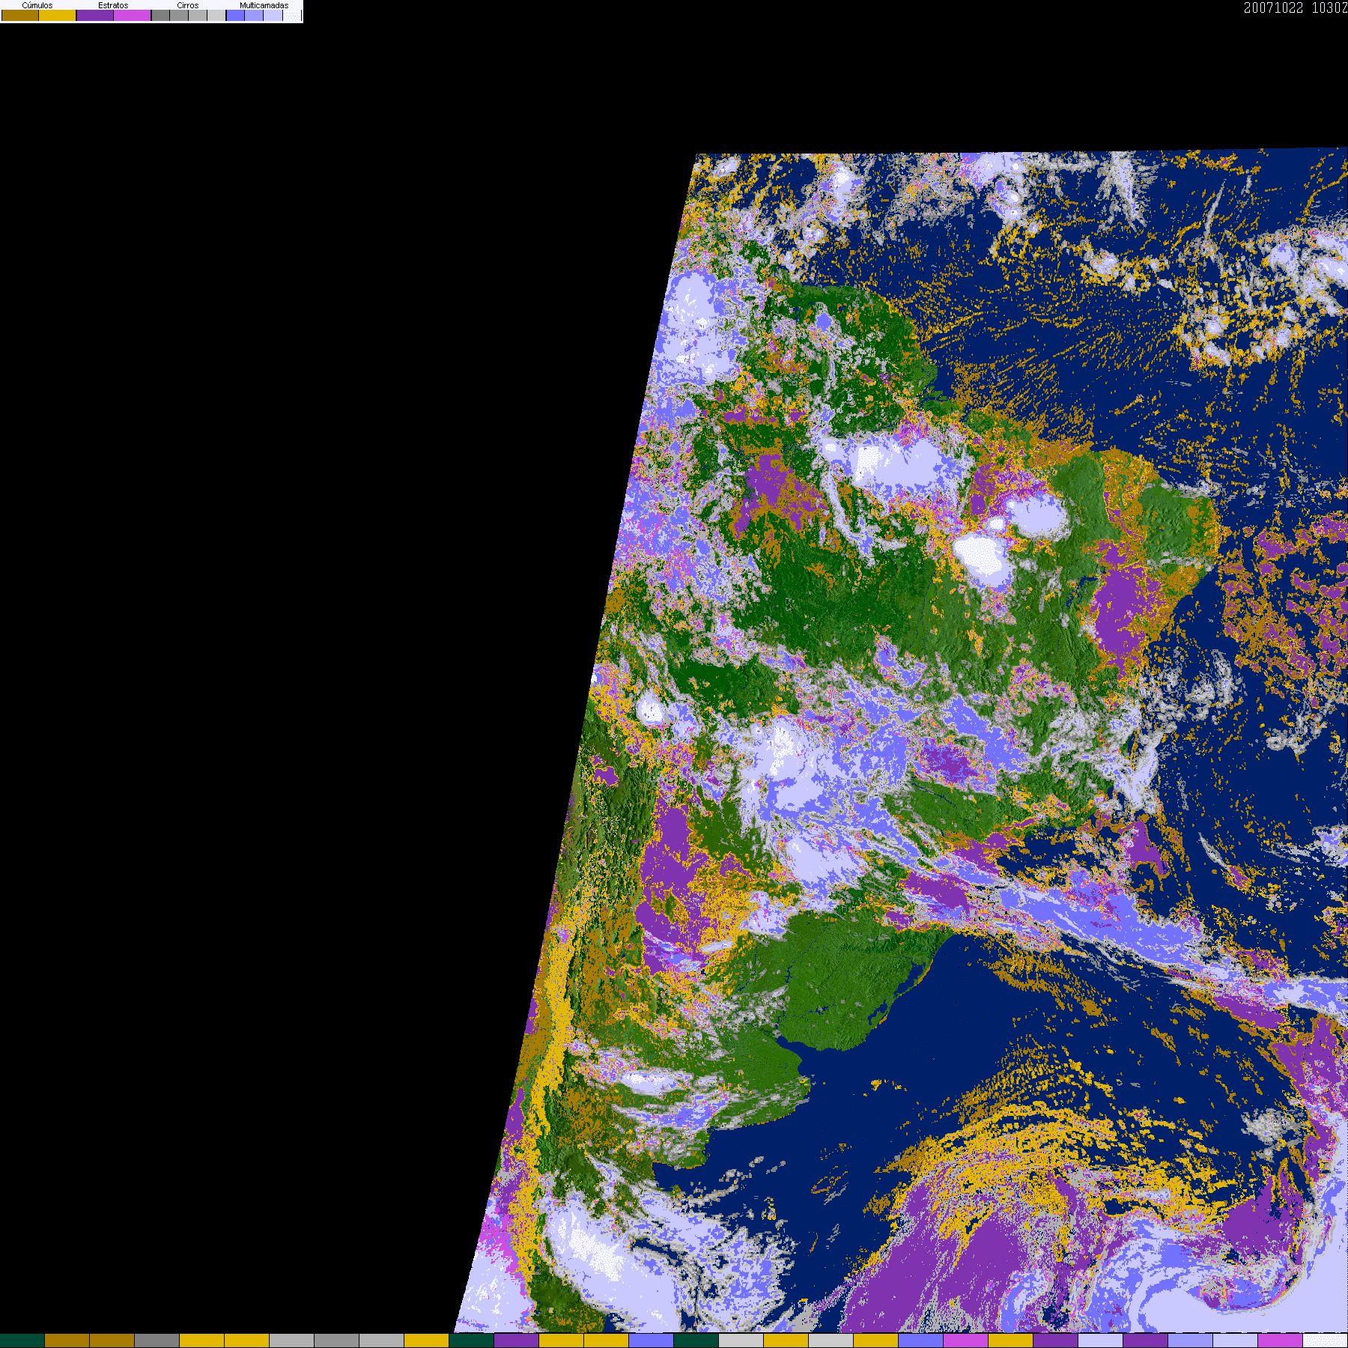This screenshot has height=1348, width=1348.
Task: Click the darkest blue Multicamadas swatch
Action: [235, 15]
